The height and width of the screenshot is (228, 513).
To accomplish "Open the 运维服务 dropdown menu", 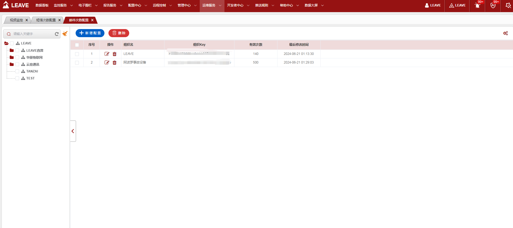I will pos(212,5).
